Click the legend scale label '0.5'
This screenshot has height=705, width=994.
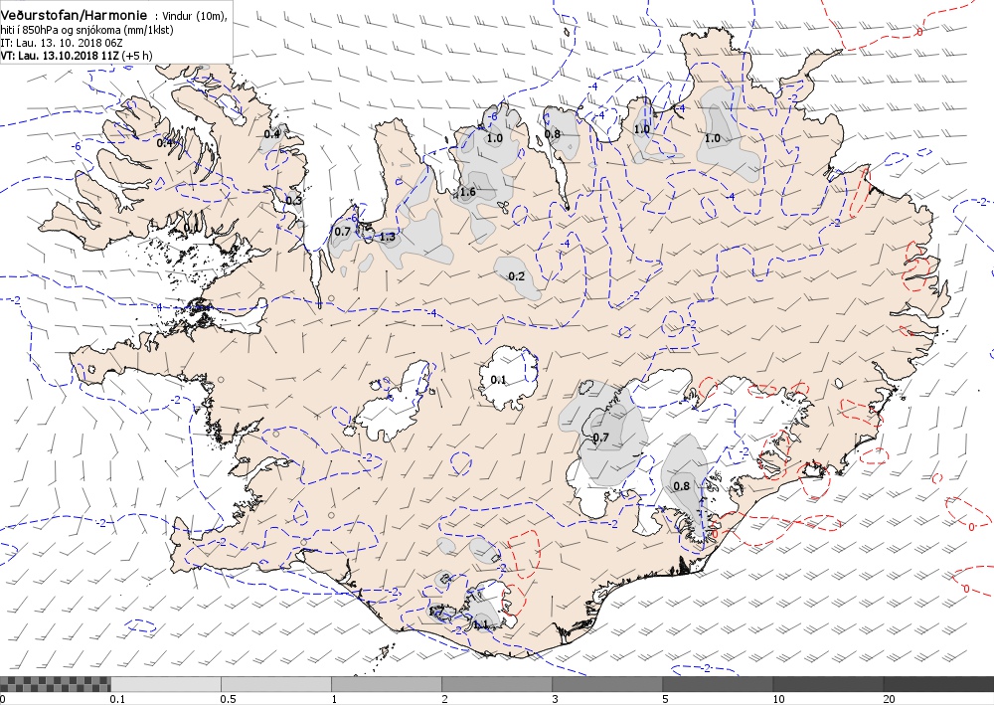(228, 699)
